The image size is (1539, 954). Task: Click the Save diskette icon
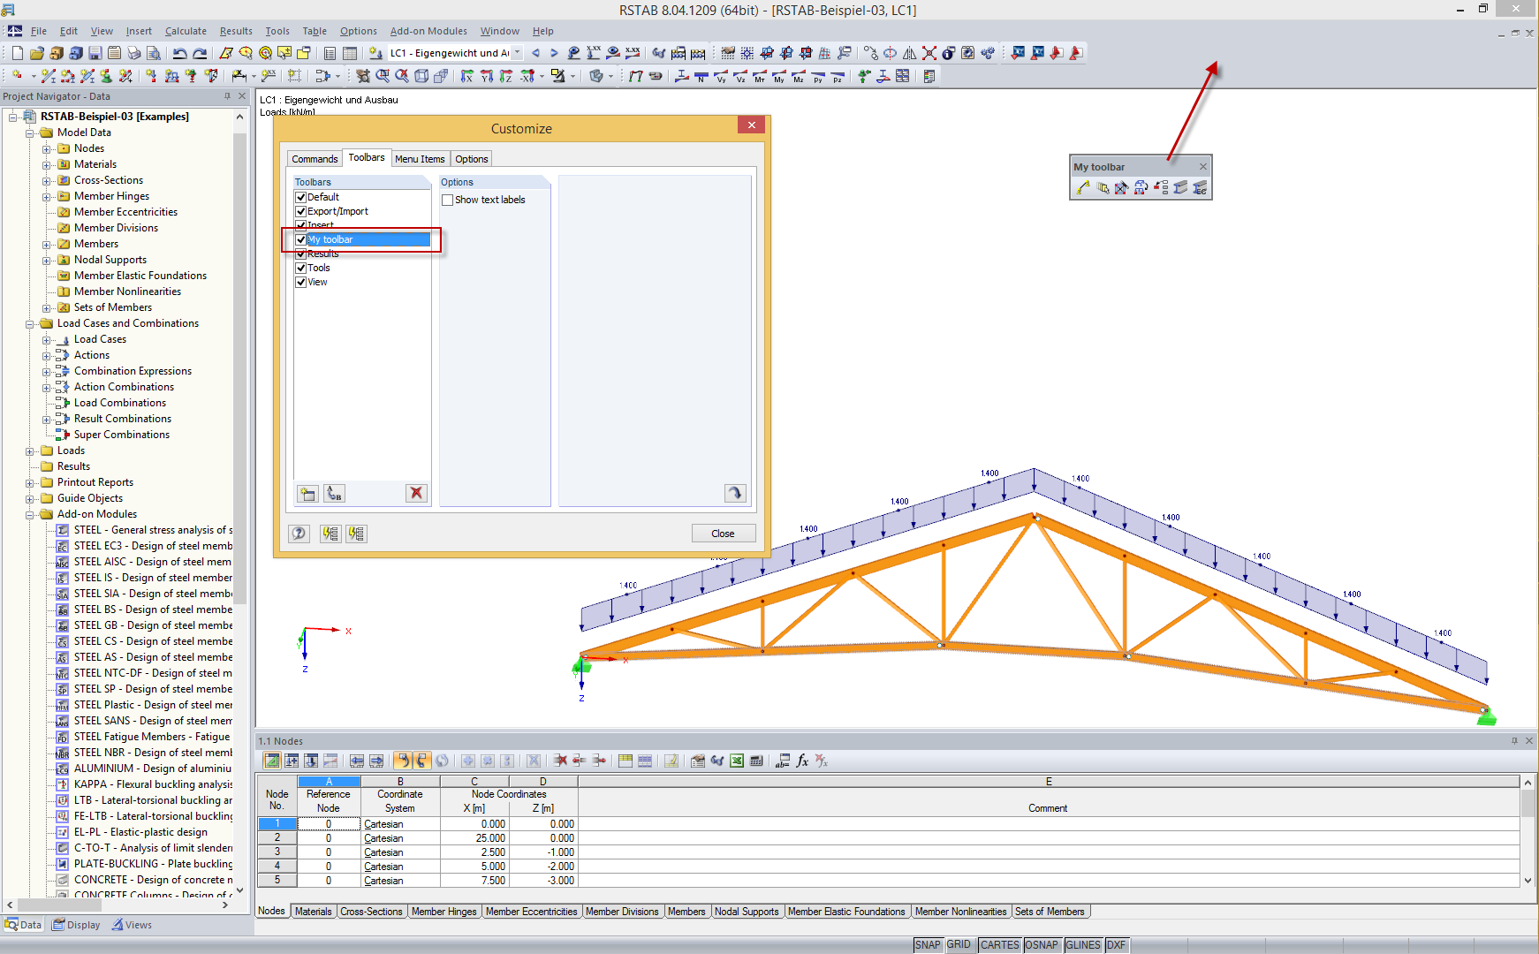[95, 53]
